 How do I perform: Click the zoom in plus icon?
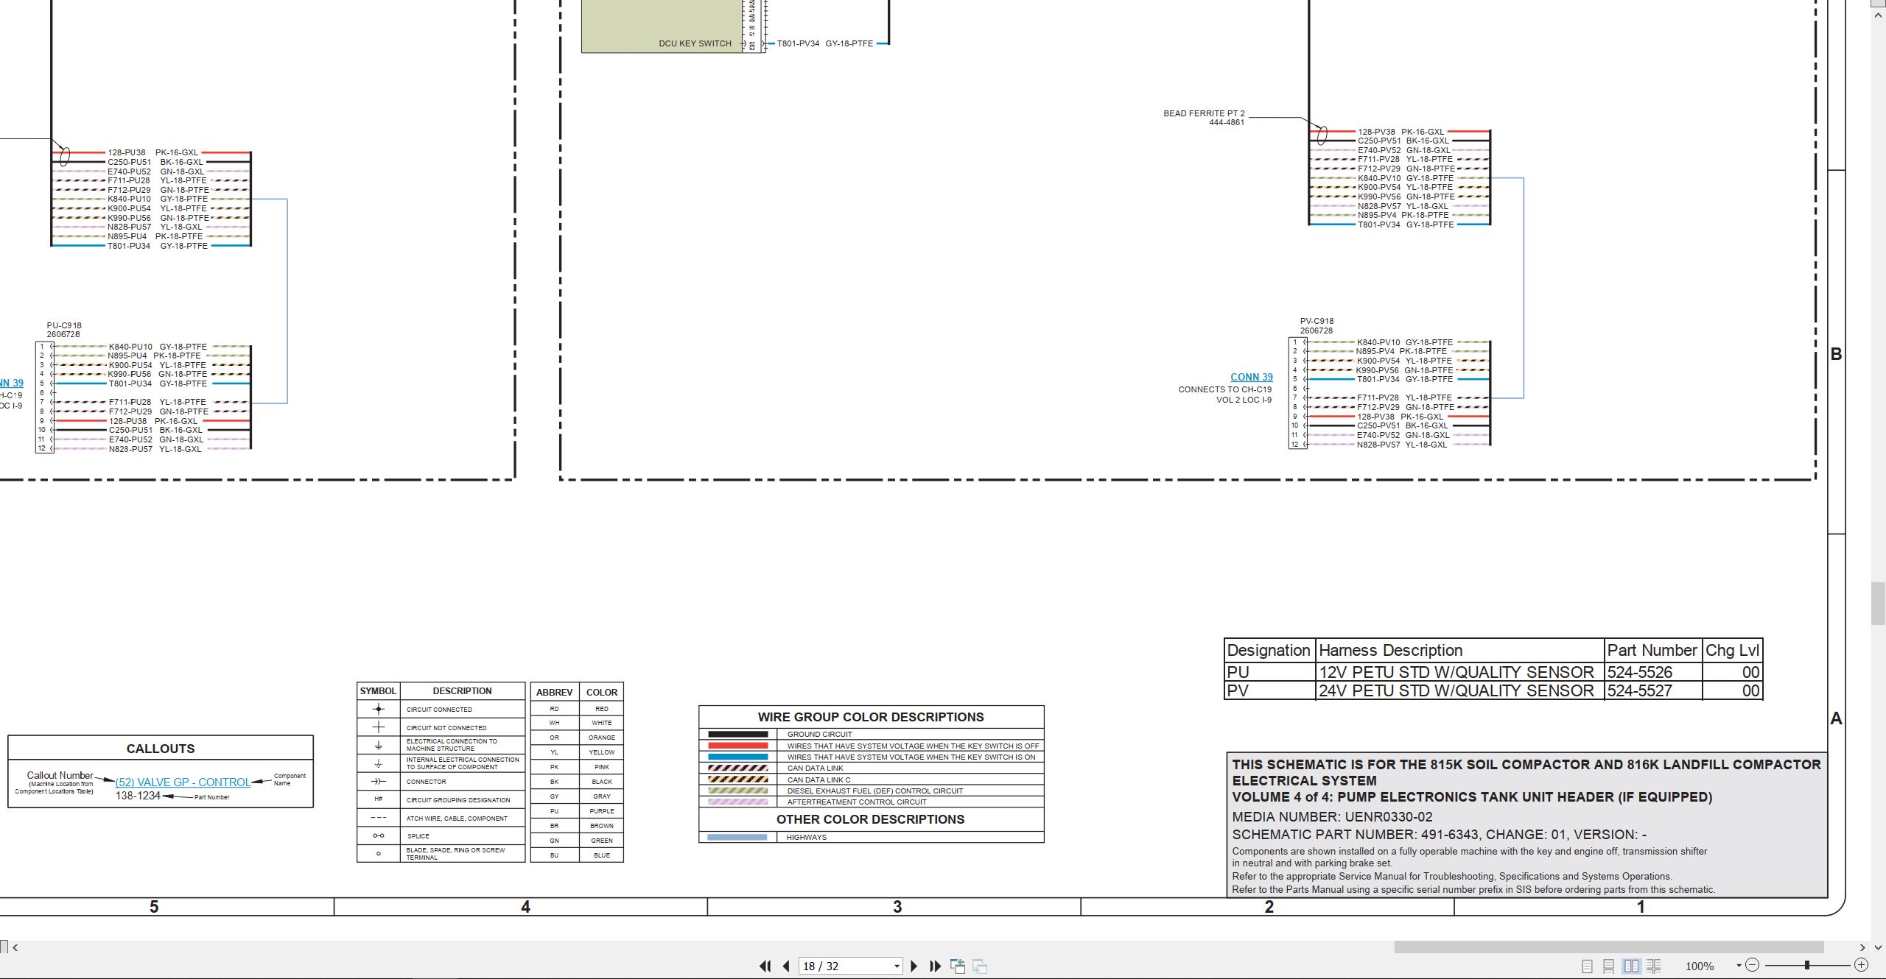[x=1861, y=965]
